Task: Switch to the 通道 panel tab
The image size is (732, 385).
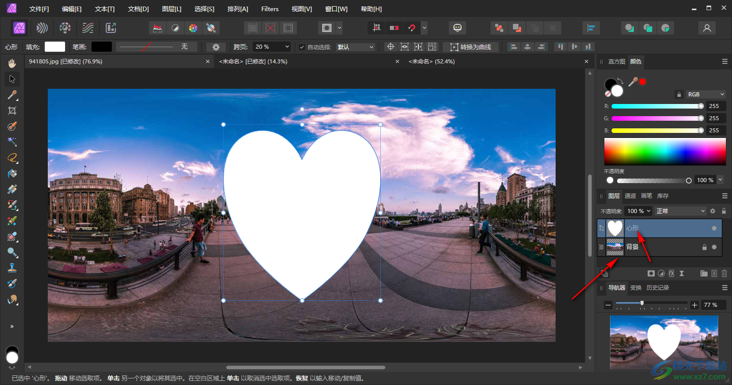Action: (x=630, y=196)
